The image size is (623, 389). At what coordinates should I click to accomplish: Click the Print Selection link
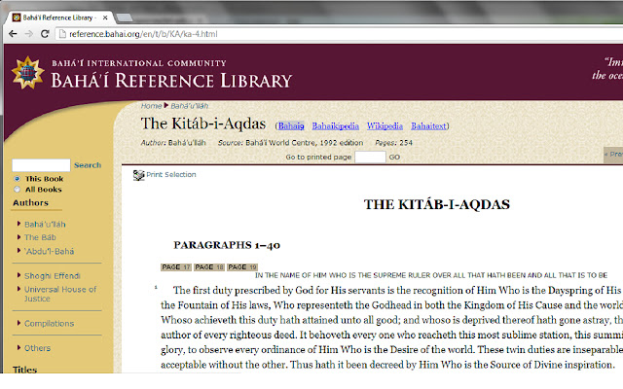point(171,175)
